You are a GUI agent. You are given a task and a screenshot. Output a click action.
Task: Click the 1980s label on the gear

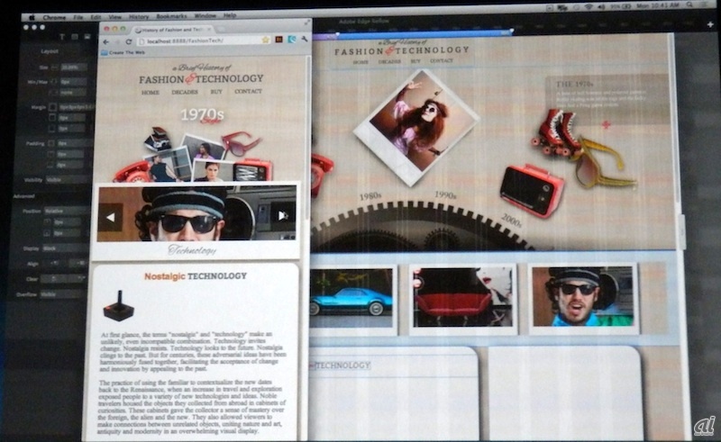370,196
